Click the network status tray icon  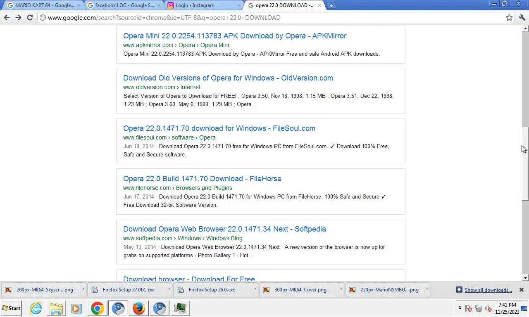coord(479,308)
